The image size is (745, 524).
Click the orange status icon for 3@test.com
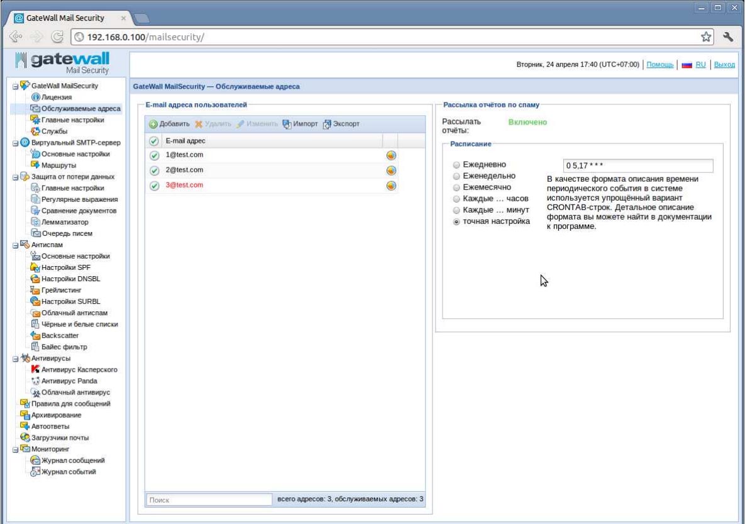tap(390, 186)
